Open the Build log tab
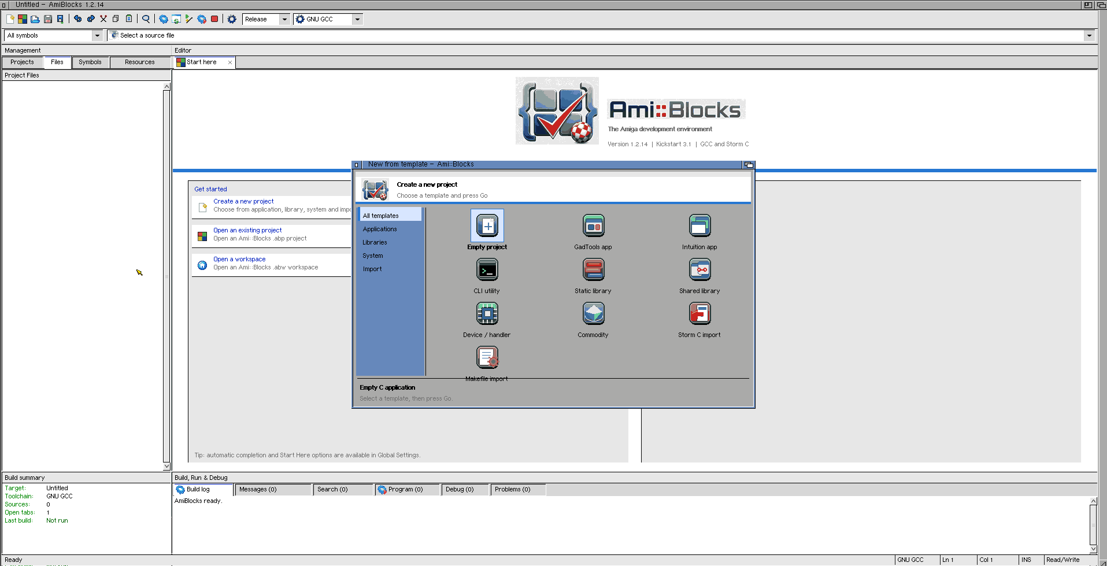The width and height of the screenshot is (1107, 566). [x=203, y=490]
